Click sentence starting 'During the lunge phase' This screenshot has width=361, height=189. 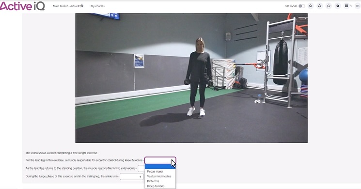(x=72, y=176)
